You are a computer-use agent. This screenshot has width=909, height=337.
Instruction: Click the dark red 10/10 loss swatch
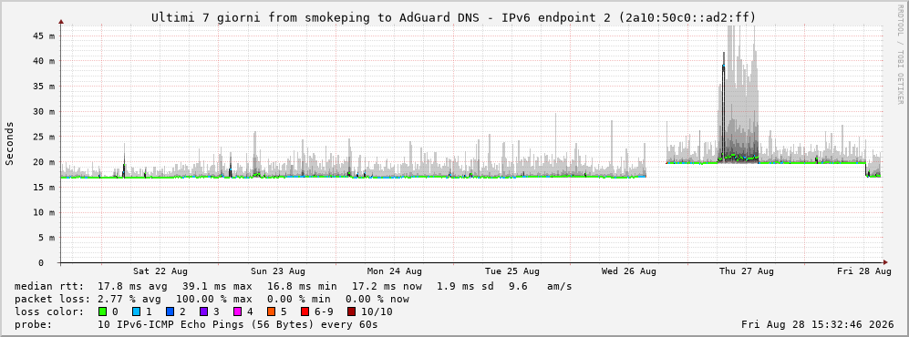pos(352,311)
